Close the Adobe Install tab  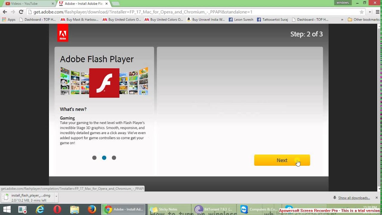(107, 4)
